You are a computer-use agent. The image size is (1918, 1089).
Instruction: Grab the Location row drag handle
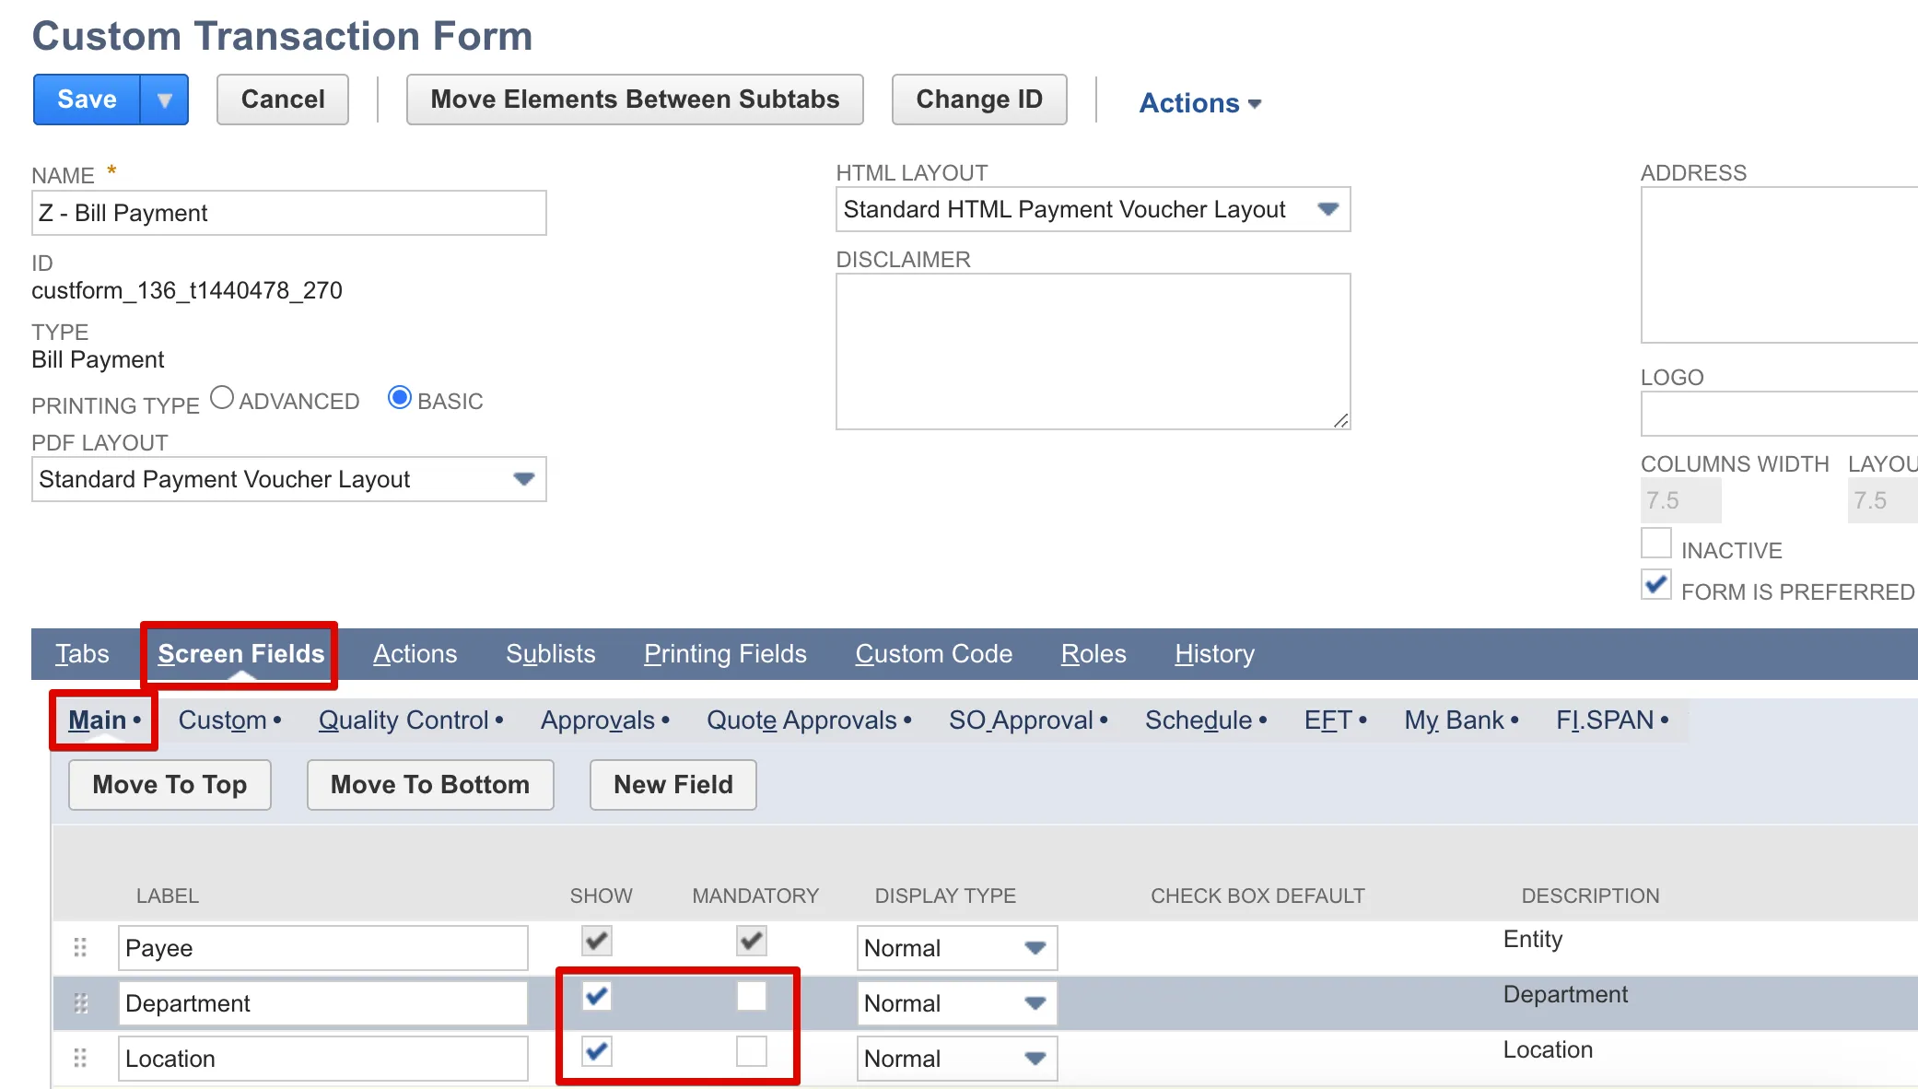80,1058
